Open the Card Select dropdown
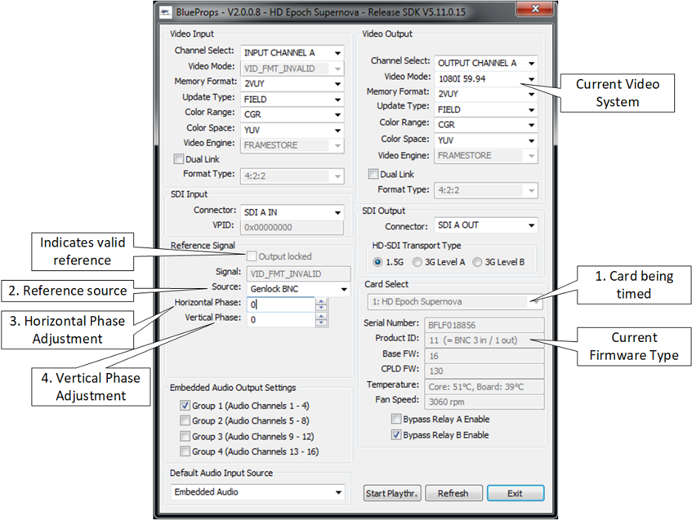The width and height of the screenshot is (692, 520). coord(455,301)
